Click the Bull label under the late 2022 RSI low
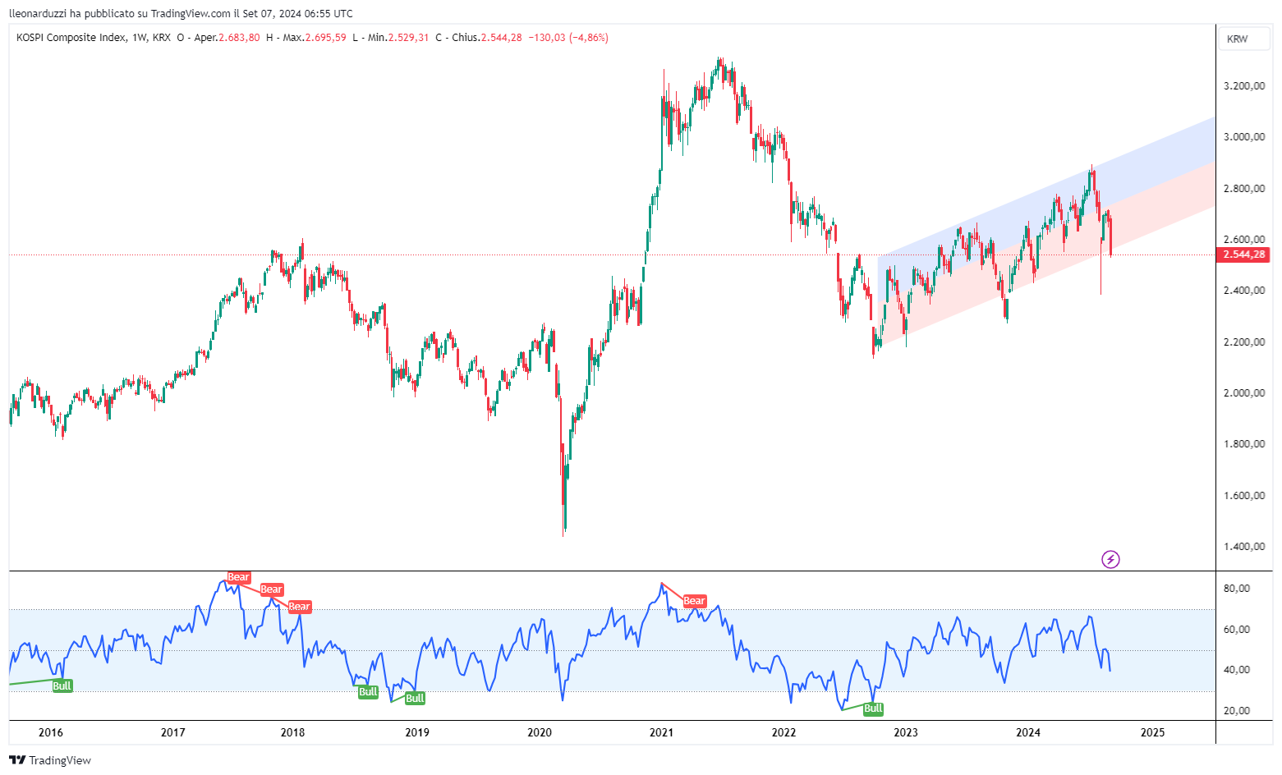Viewport: 1282px width, 775px height. [x=873, y=709]
